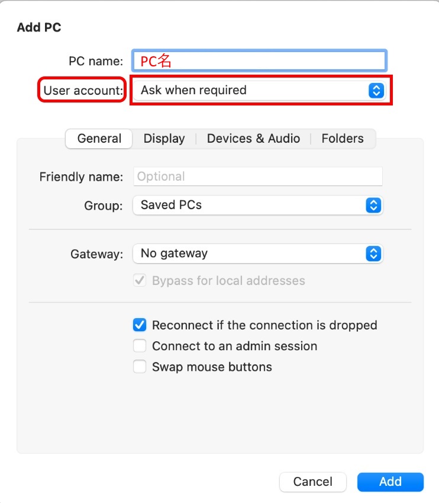Viewport: 439px width, 503px height.
Task: Click the highlighted User account label
Action: coord(83,91)
